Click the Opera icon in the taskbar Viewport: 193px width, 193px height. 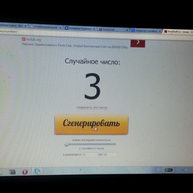tap(24, 171)
